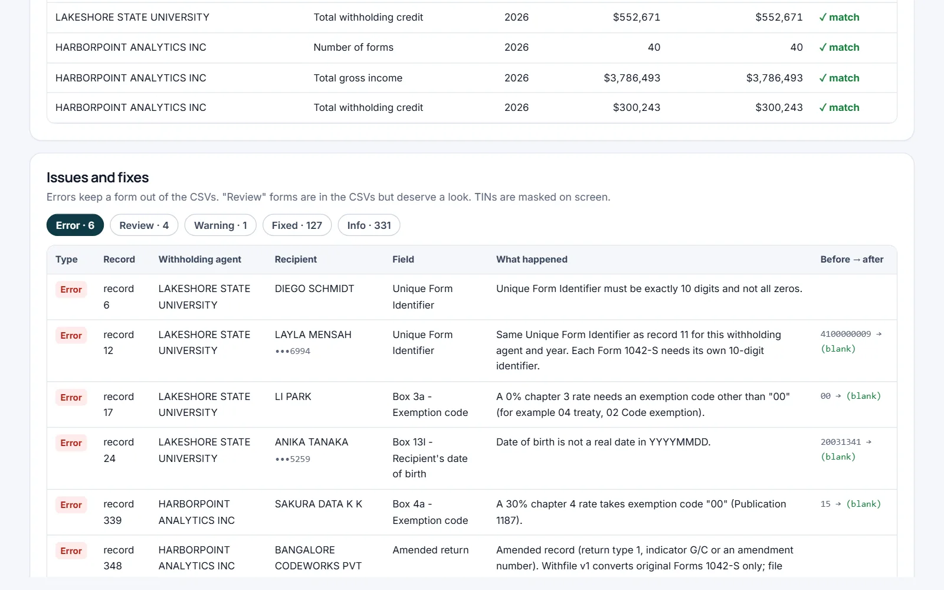Screen dimensions: 944x590
Task: Click the 15 → (blank) change value
Action: pos(851,504)
